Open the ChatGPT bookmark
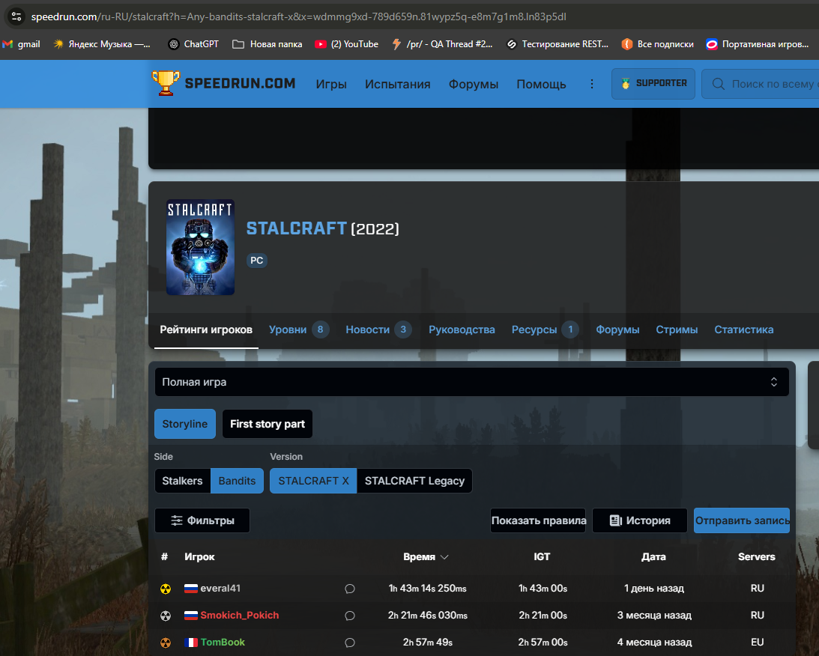 193,44
